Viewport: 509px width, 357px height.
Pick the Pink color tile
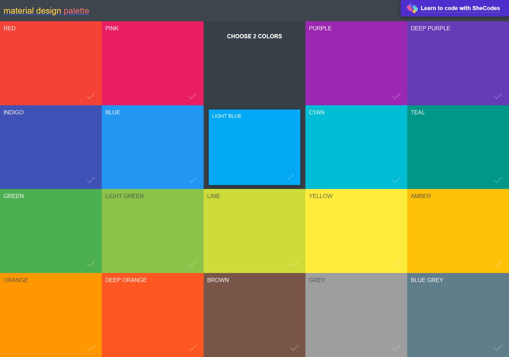coord(153,63)
